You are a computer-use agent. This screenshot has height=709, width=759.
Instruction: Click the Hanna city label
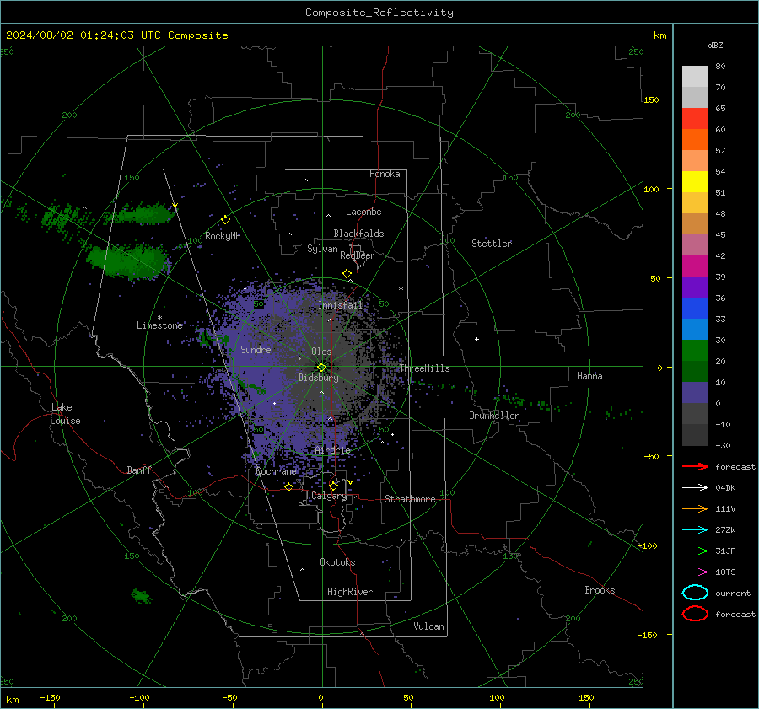(589, 376)
